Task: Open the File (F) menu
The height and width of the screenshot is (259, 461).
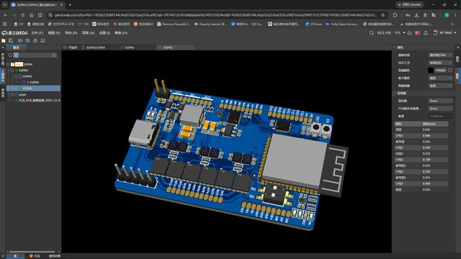Action: (x=37, y=33)
